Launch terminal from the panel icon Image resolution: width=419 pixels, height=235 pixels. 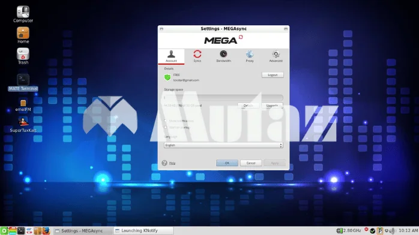[x=21, y=231]
